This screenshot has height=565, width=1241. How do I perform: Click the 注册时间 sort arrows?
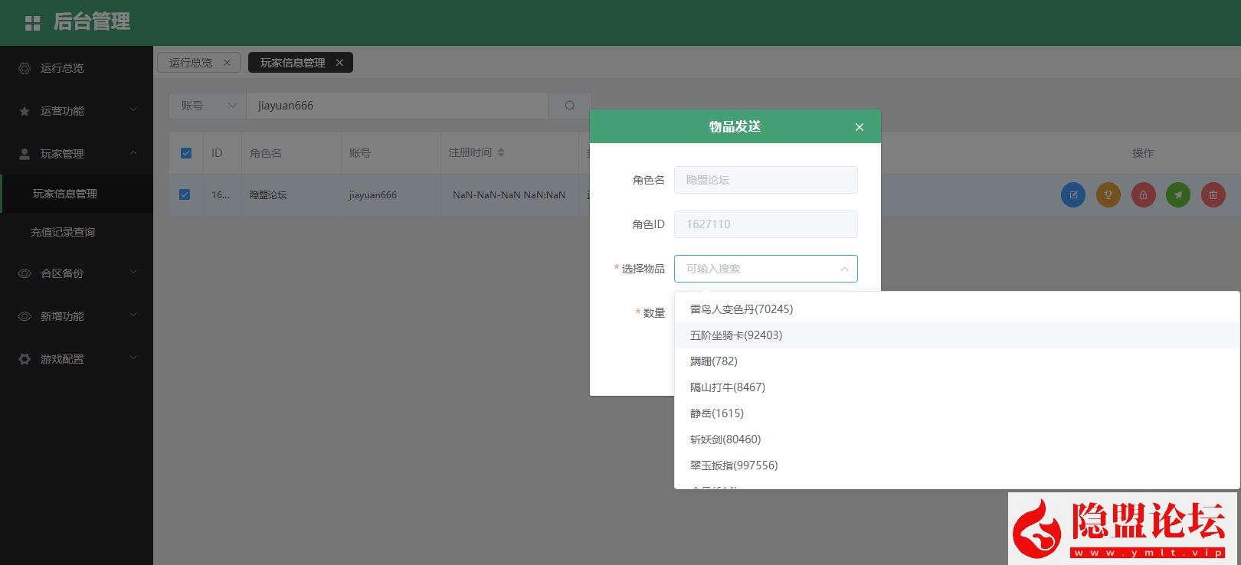pyautogui.click(x=501, y=152)
